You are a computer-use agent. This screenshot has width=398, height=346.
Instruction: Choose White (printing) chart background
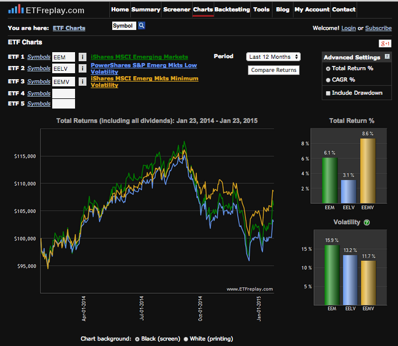186,339
